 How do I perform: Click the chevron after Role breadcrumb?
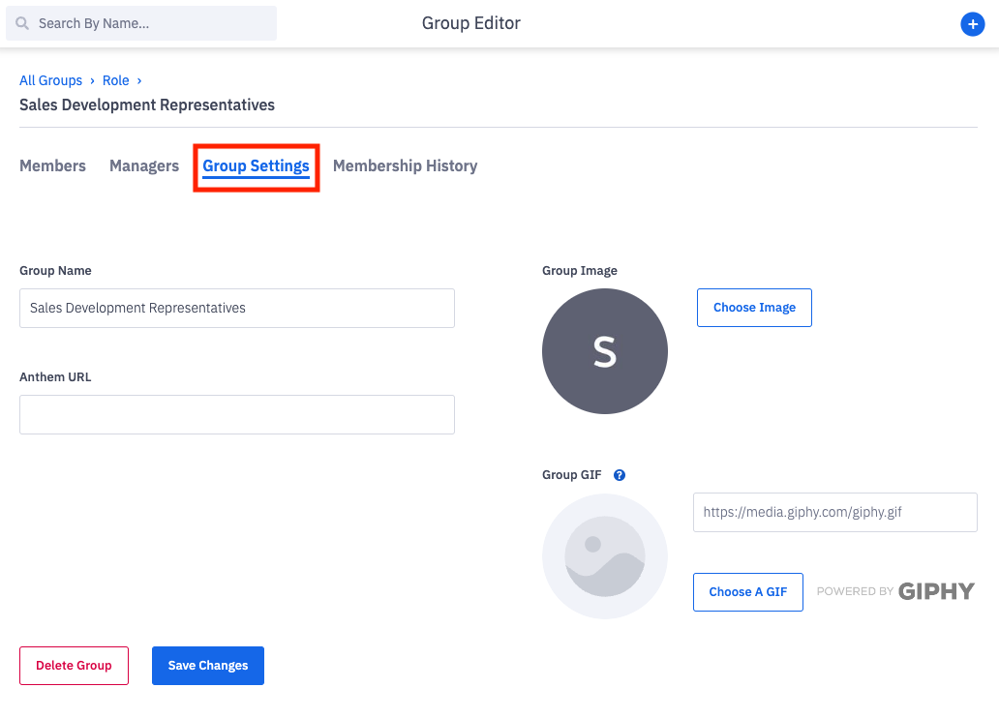(138, 80)
